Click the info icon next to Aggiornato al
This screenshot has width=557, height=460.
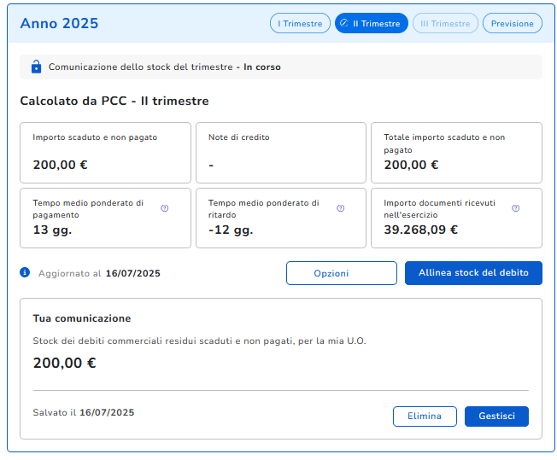pyautogui.click(x=25, y=273)
